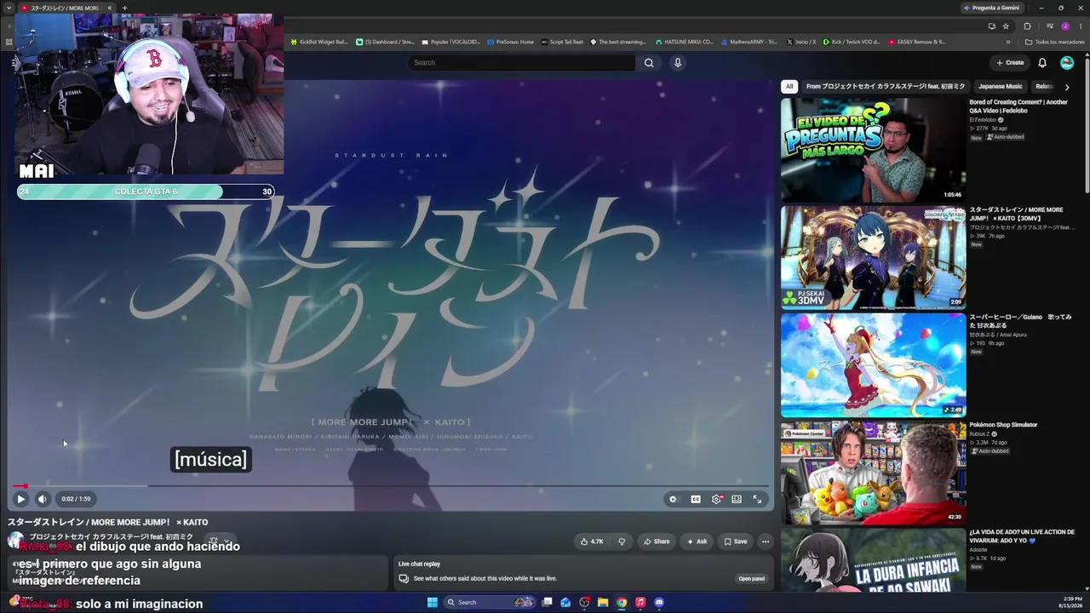Open the HATSUNE MIKU bookmark

click(x=685, y=42)
